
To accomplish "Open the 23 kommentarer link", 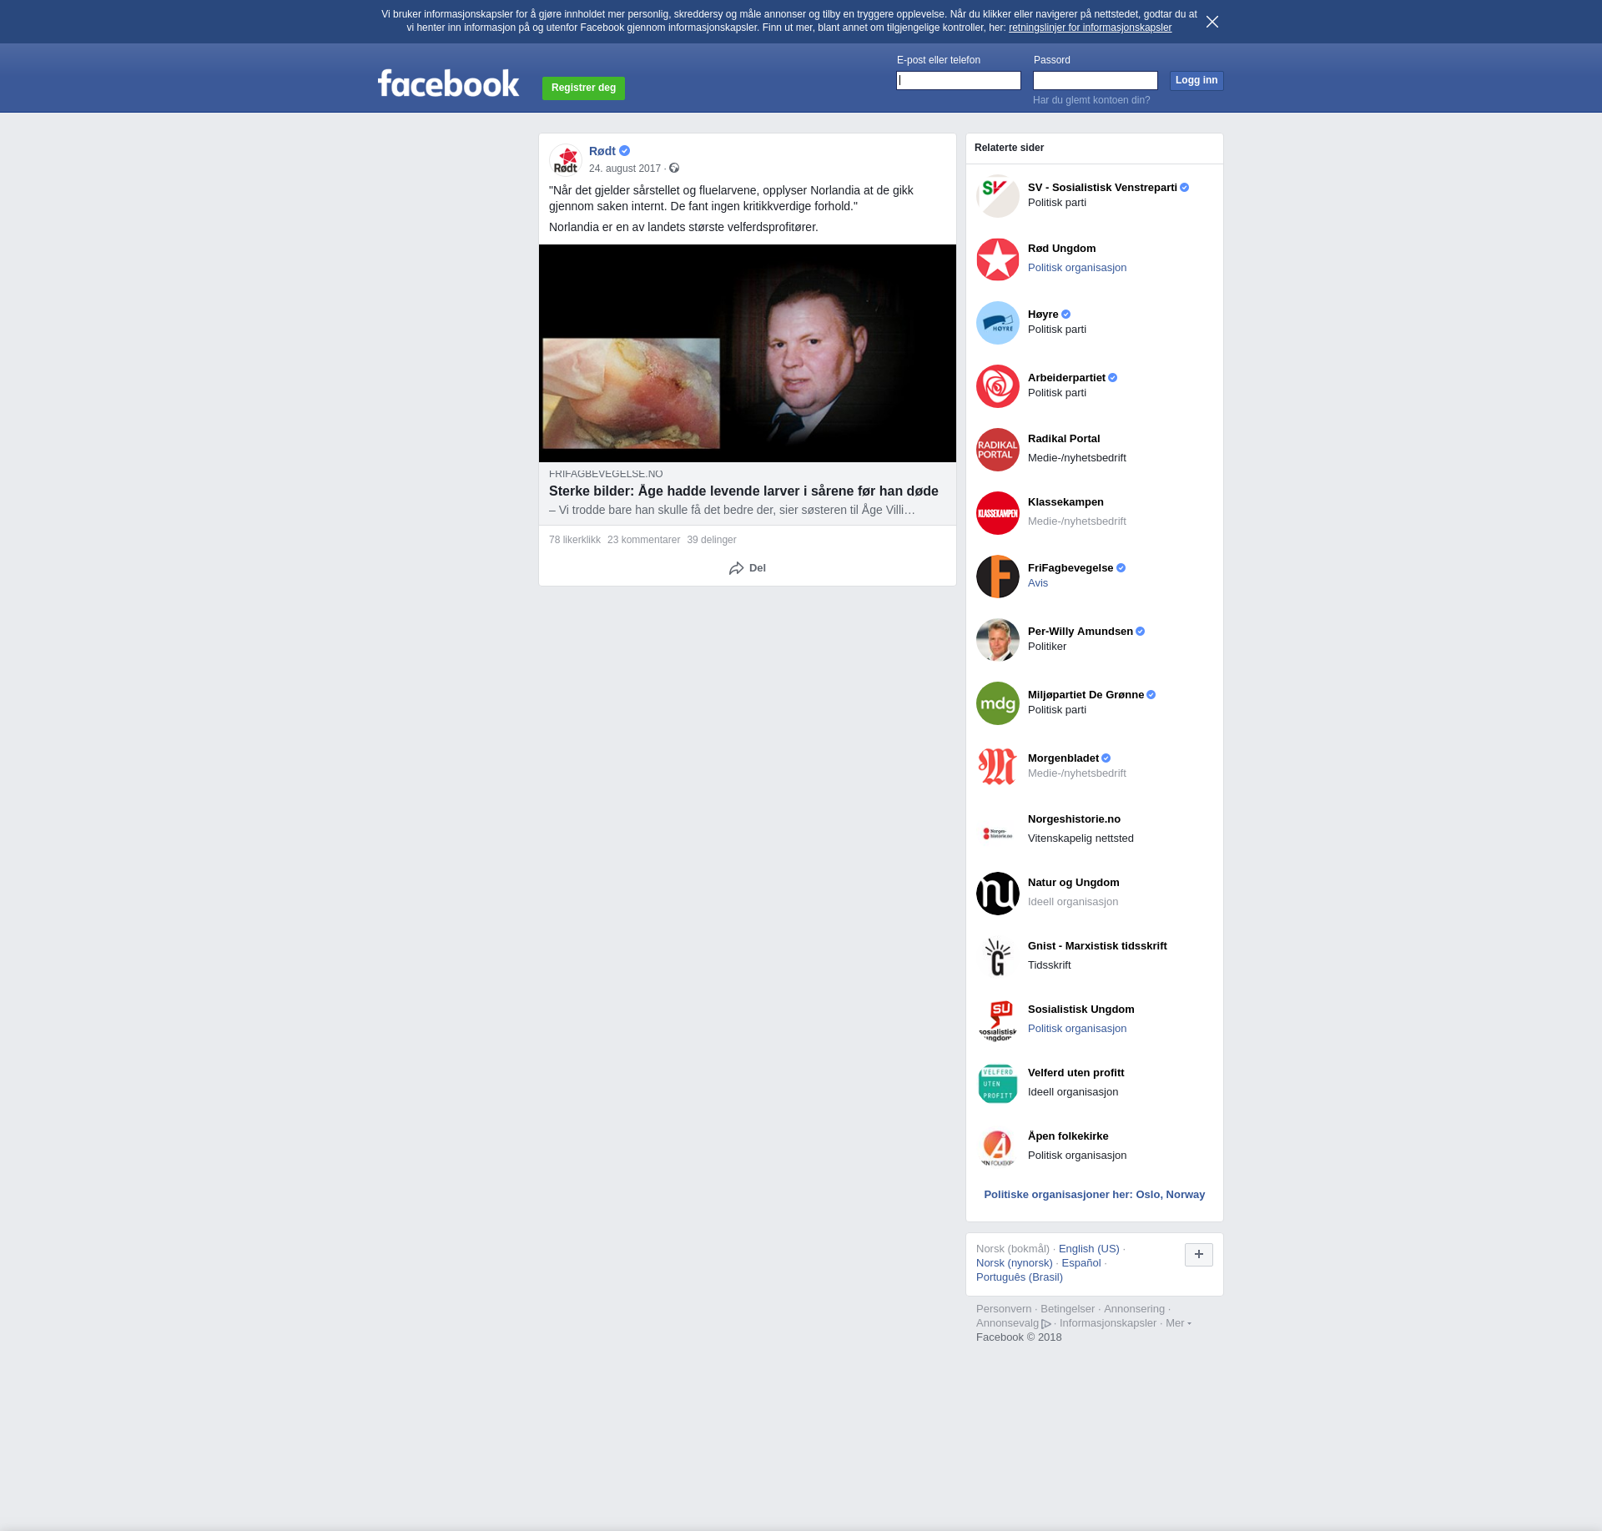I will click(x=644, y=540).
